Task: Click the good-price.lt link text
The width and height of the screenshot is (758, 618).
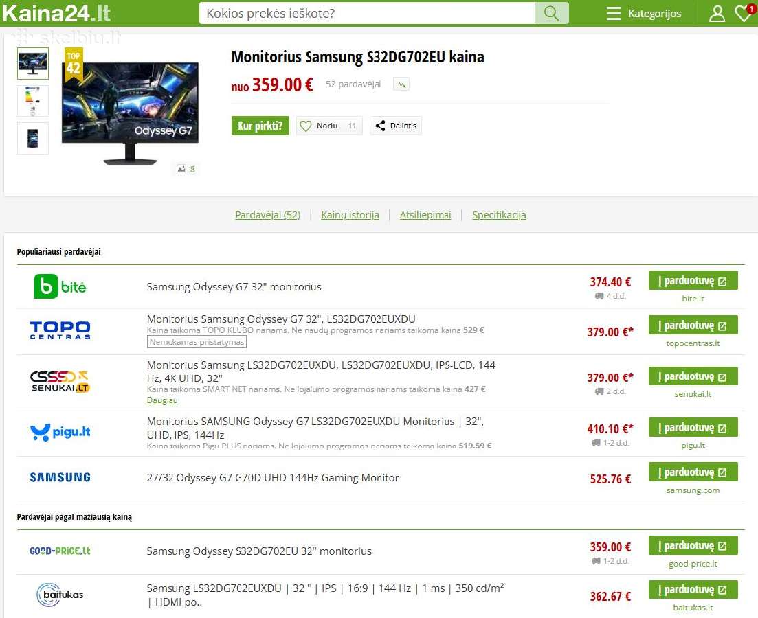Action: point(693,563)
